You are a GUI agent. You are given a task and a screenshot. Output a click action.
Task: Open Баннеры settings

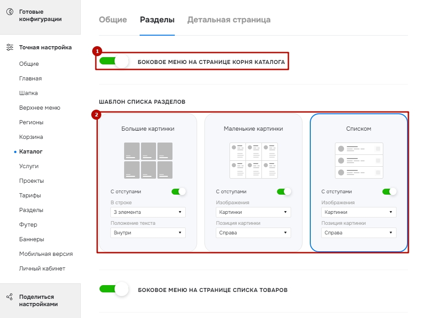tap(31, 239)
